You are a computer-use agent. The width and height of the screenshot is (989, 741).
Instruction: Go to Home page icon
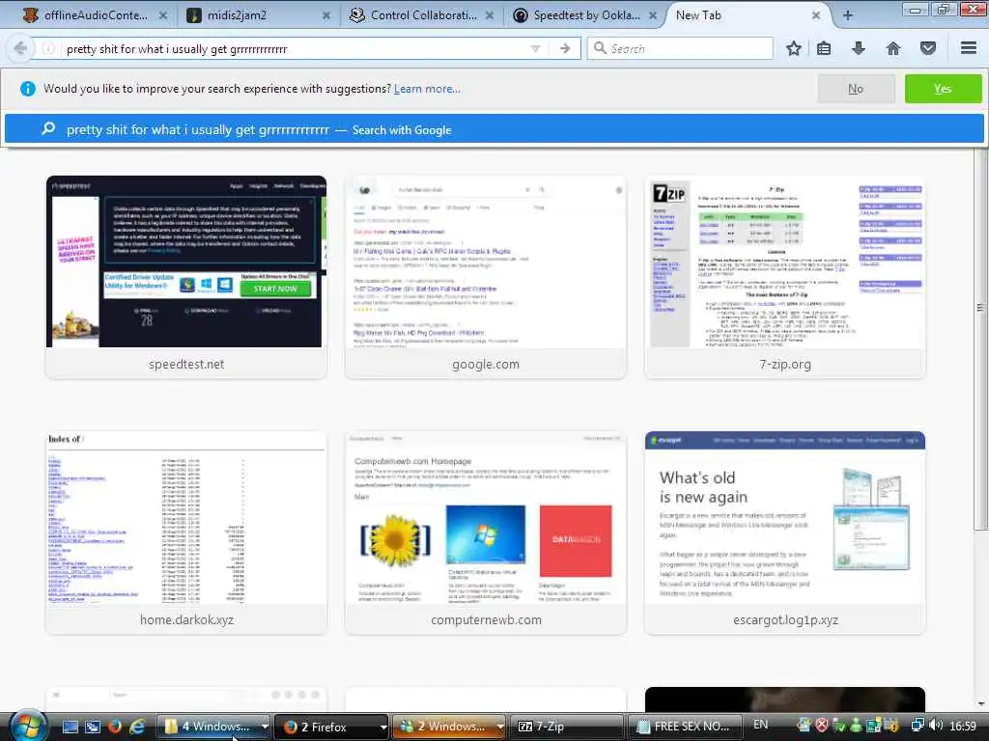(893, 48)
